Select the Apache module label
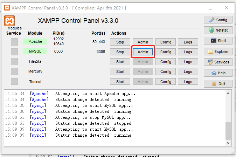Screen dimensions: 236x157 (35, 41)
